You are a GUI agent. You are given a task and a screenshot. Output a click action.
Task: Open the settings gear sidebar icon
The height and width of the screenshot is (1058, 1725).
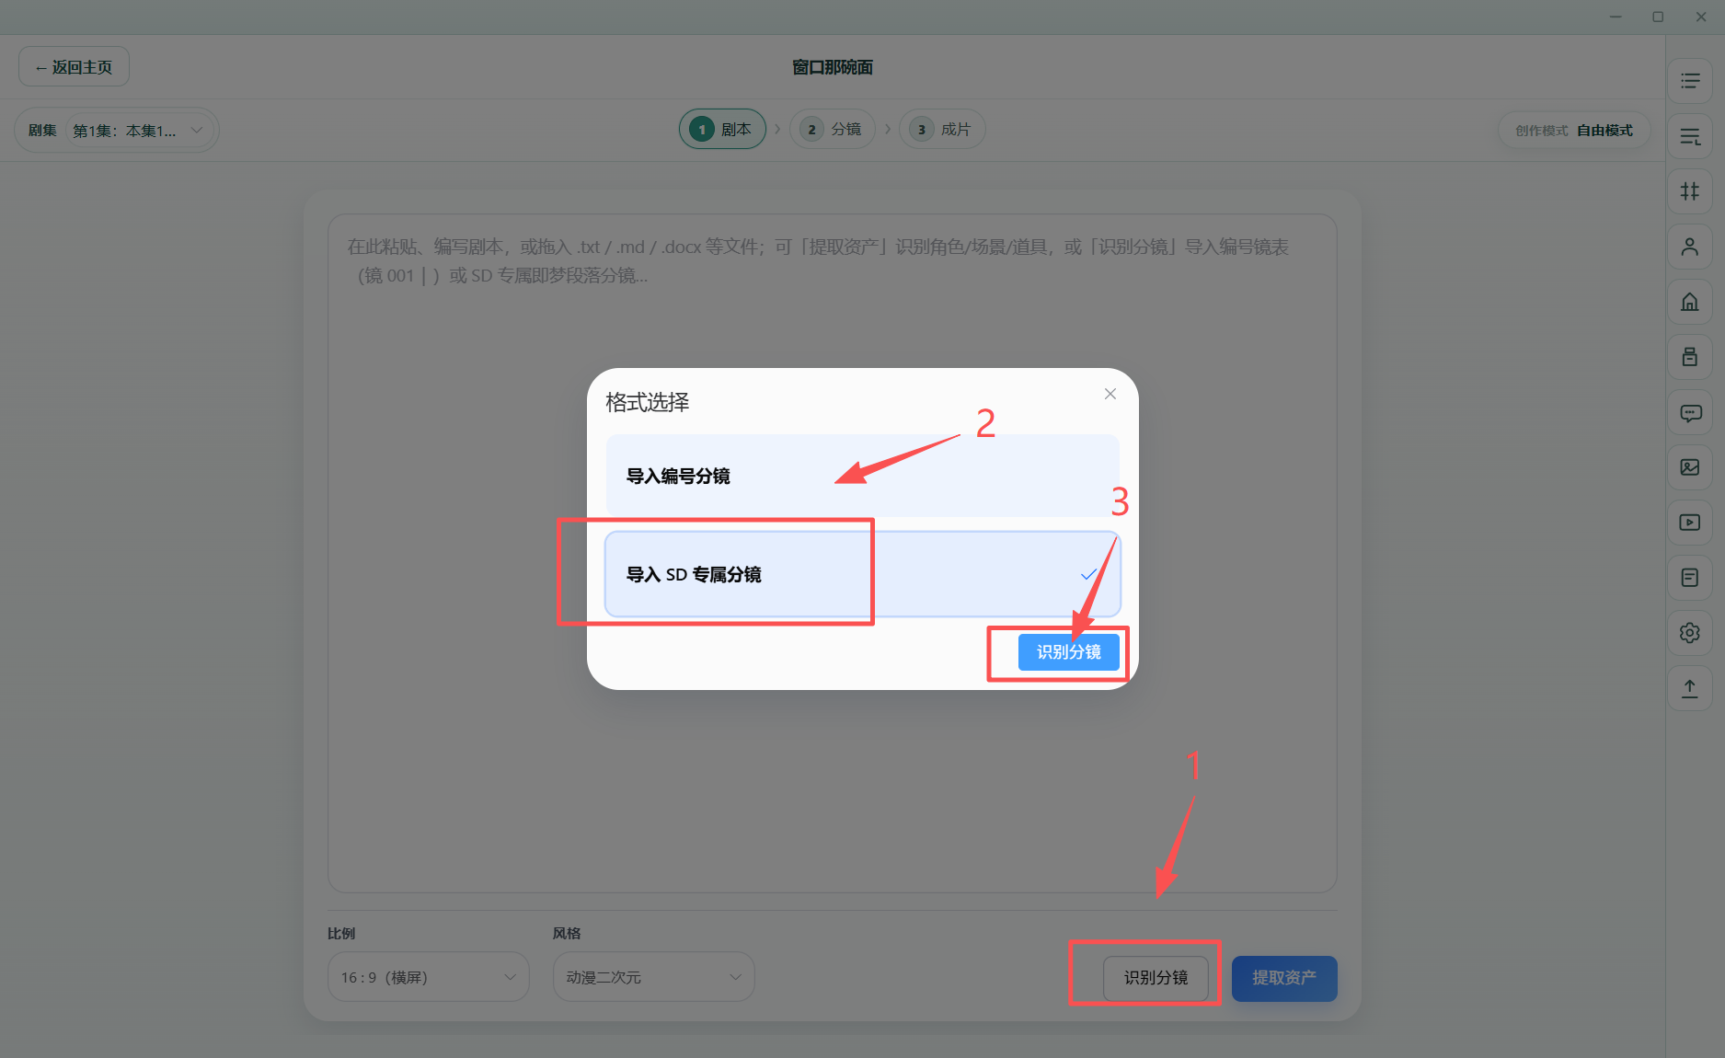pyautogui.click(x=1690, y=633)
